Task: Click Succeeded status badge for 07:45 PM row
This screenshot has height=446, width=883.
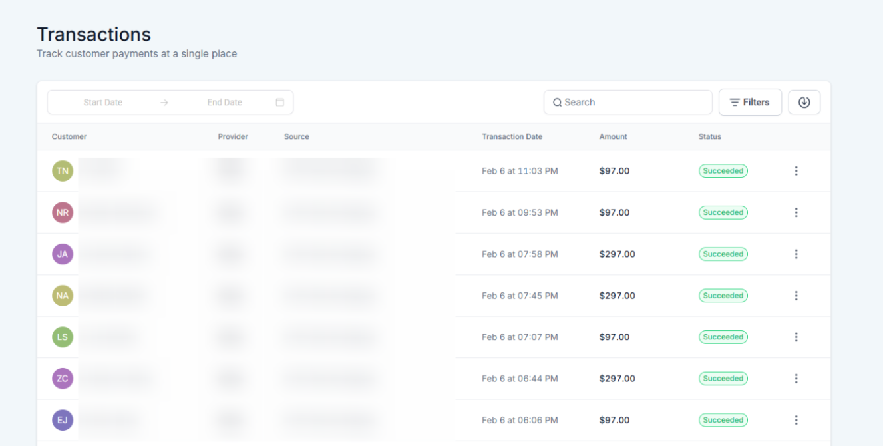Action: (723, 296)
